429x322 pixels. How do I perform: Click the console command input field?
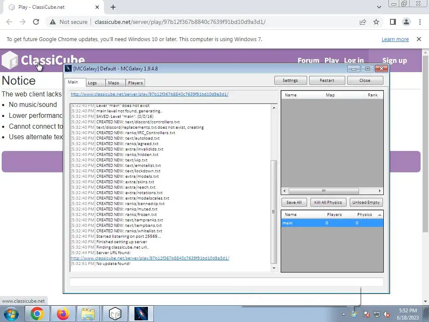[x=227, y=282]
